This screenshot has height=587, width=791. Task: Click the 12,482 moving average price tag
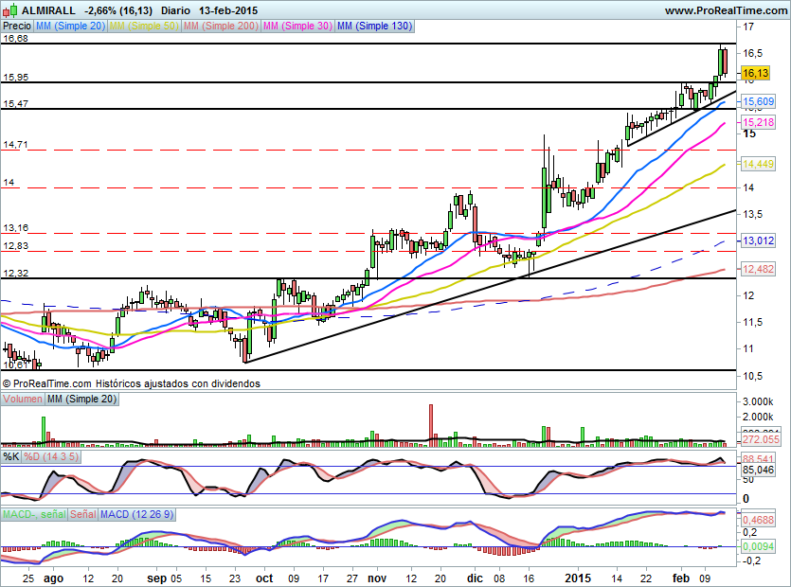[758, 269]
